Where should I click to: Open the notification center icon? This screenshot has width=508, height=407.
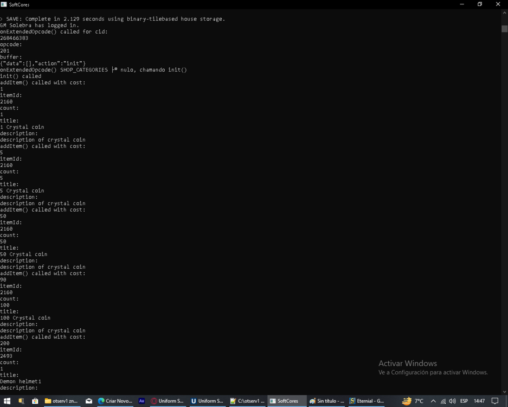tap(494, 401)
